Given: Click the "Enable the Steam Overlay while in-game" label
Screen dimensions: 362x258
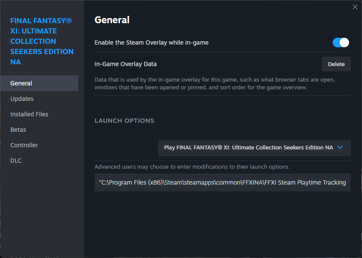Looking at the screenshot, I should click(151, 42).
